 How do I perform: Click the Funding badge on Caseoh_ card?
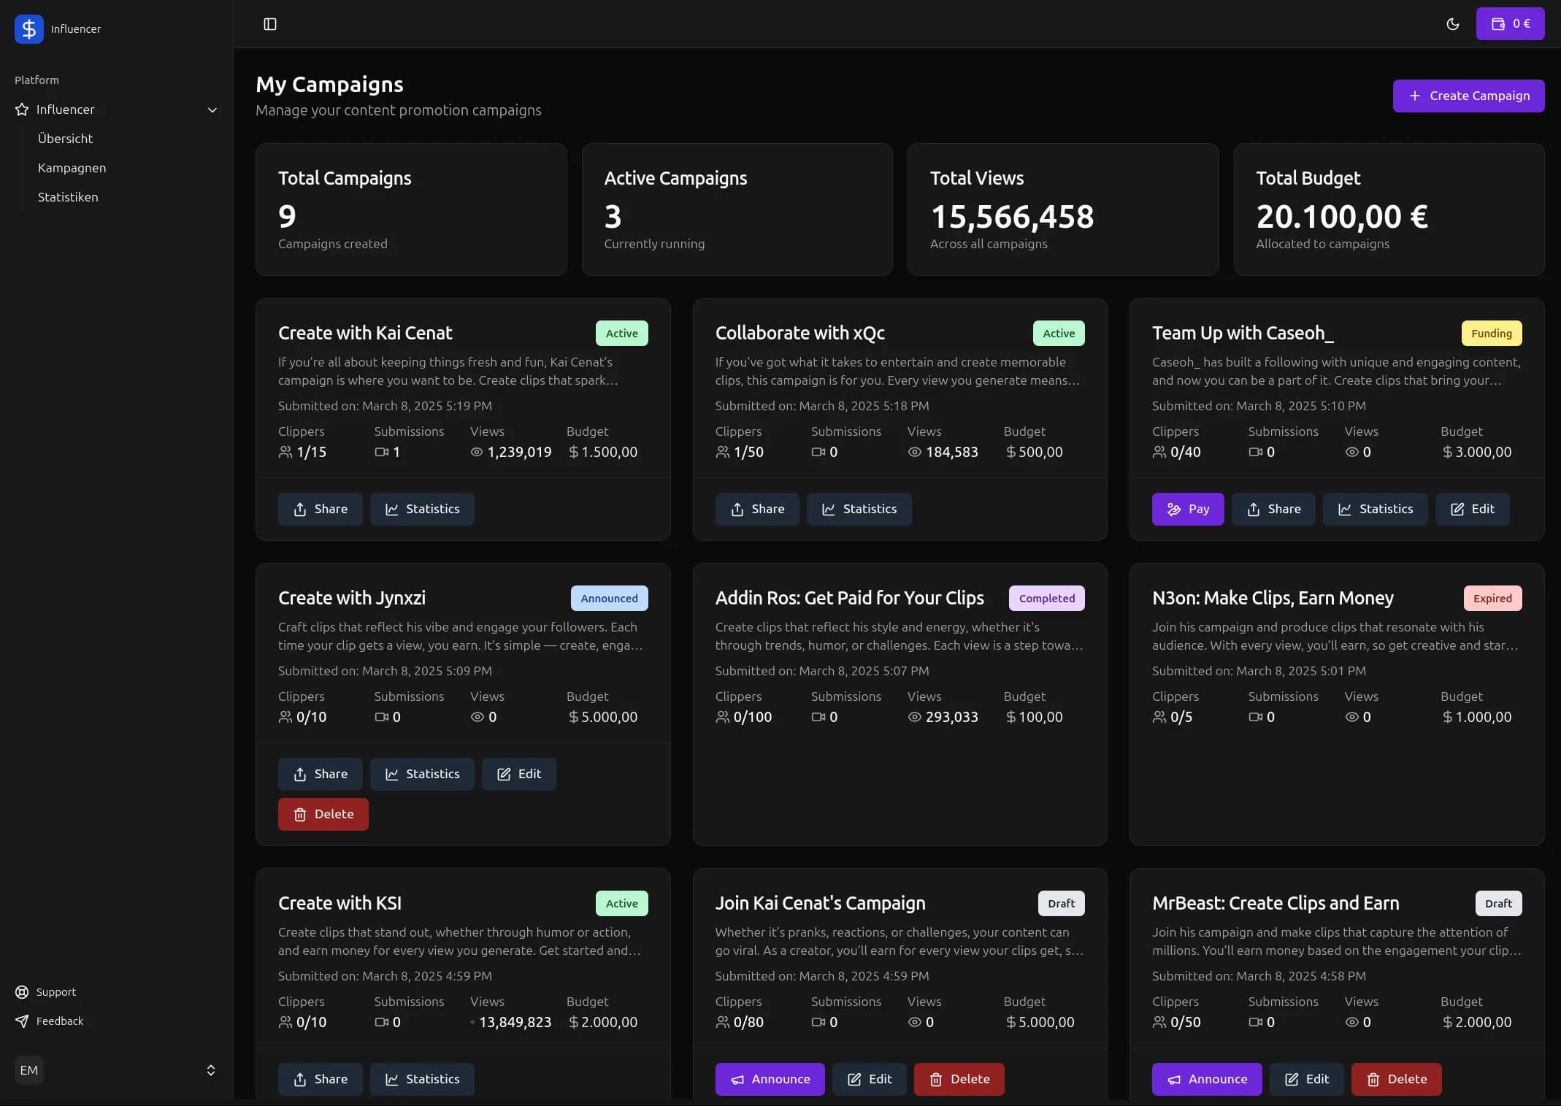pyautogui.click(x=1492, y=333)
